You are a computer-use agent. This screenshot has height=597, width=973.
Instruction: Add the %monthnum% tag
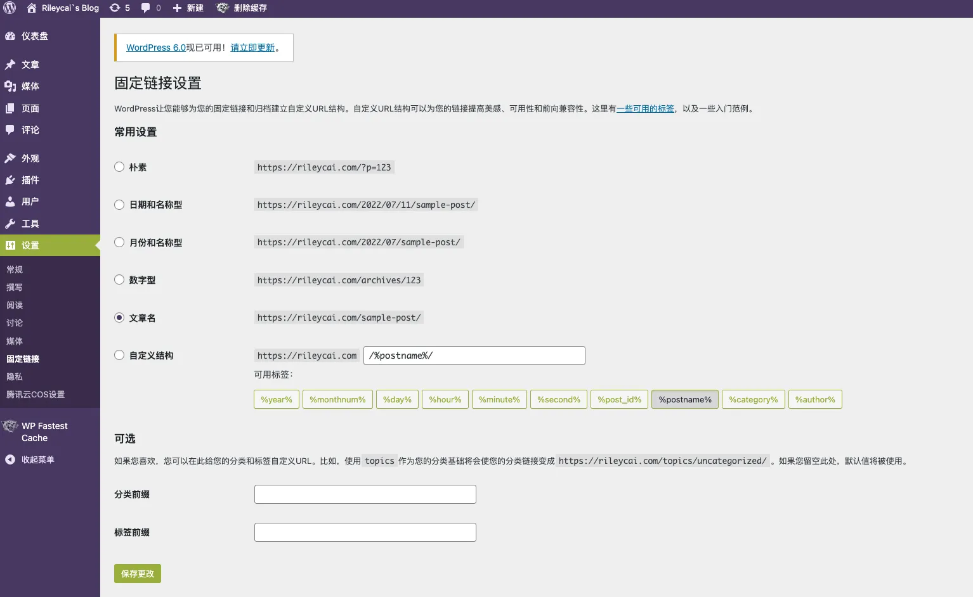tap(337, 399)
